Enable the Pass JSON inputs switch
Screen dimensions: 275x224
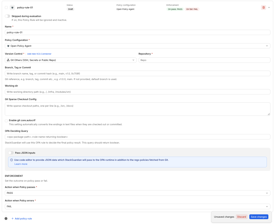(x=11, y=153)
